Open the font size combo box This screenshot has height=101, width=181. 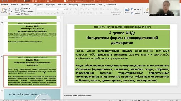pos(62,9)
